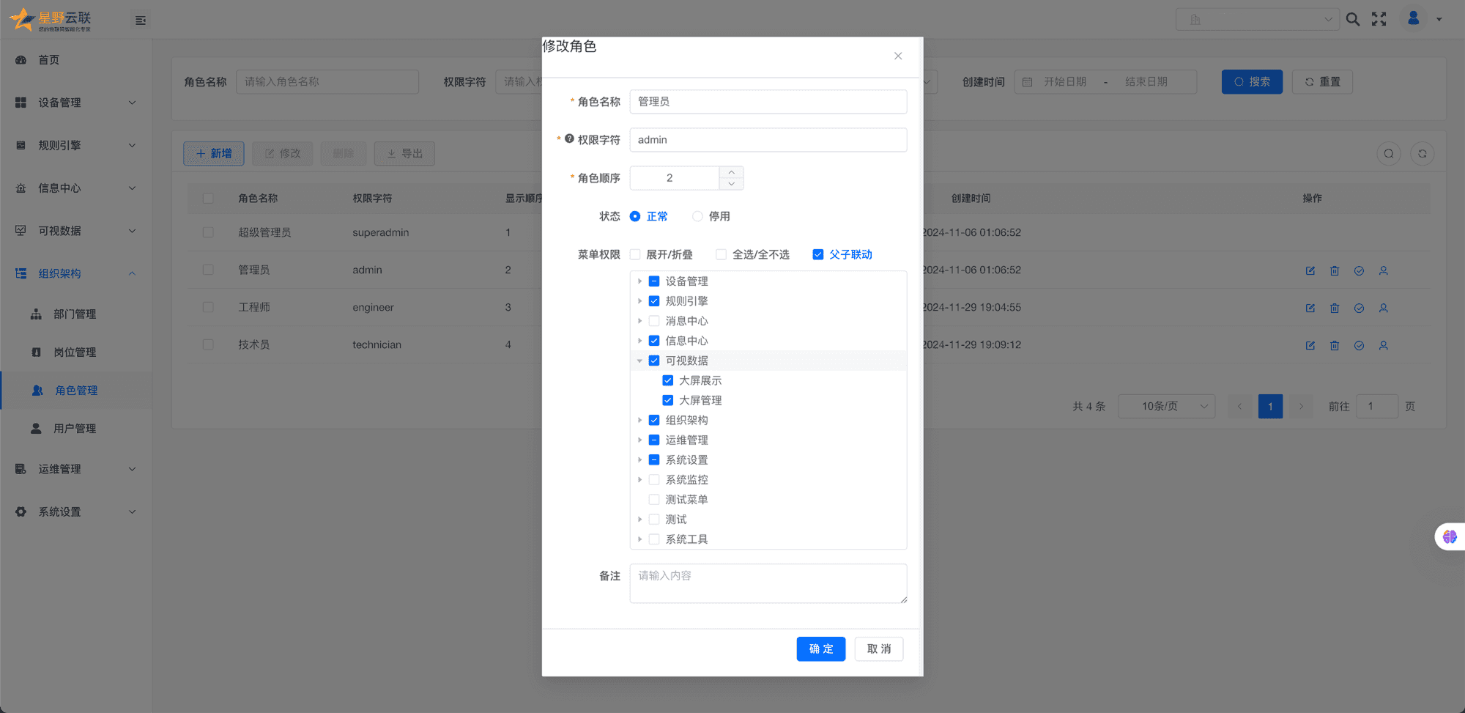Image resolution: width=1465 pixels, height=713 pixels.
Task: Increase 角色顺序 with the up stepper arrow
Action: pyautogui.click(x=731, y=172)
